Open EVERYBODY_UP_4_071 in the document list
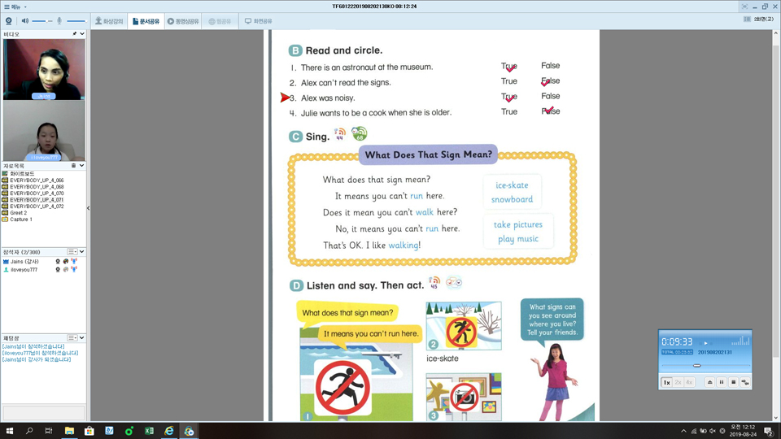The image size is (781, 439). [36, 200]
